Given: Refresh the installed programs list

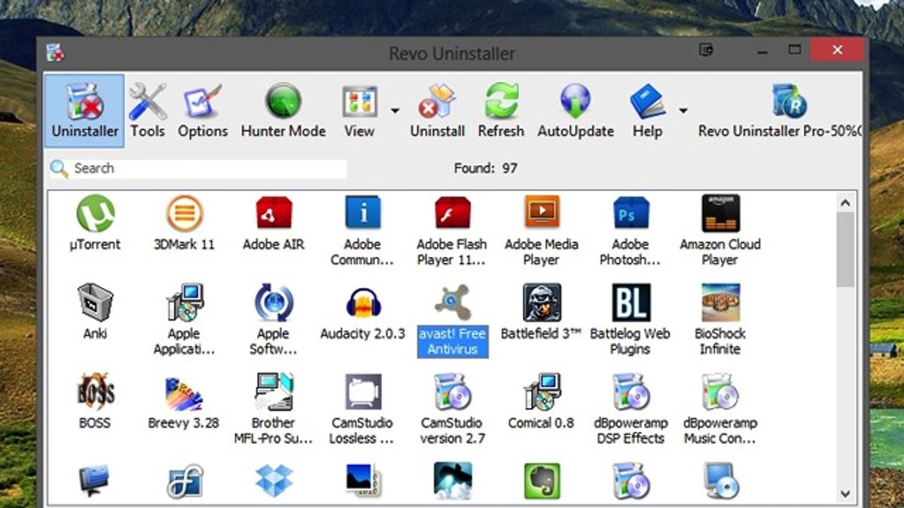Looking at the screenshot, I should (501, 111).
